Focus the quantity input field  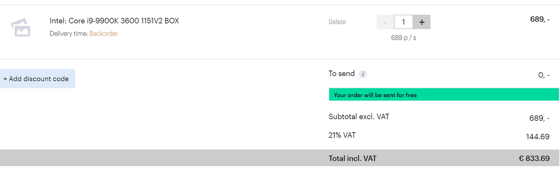pos(403,22)
